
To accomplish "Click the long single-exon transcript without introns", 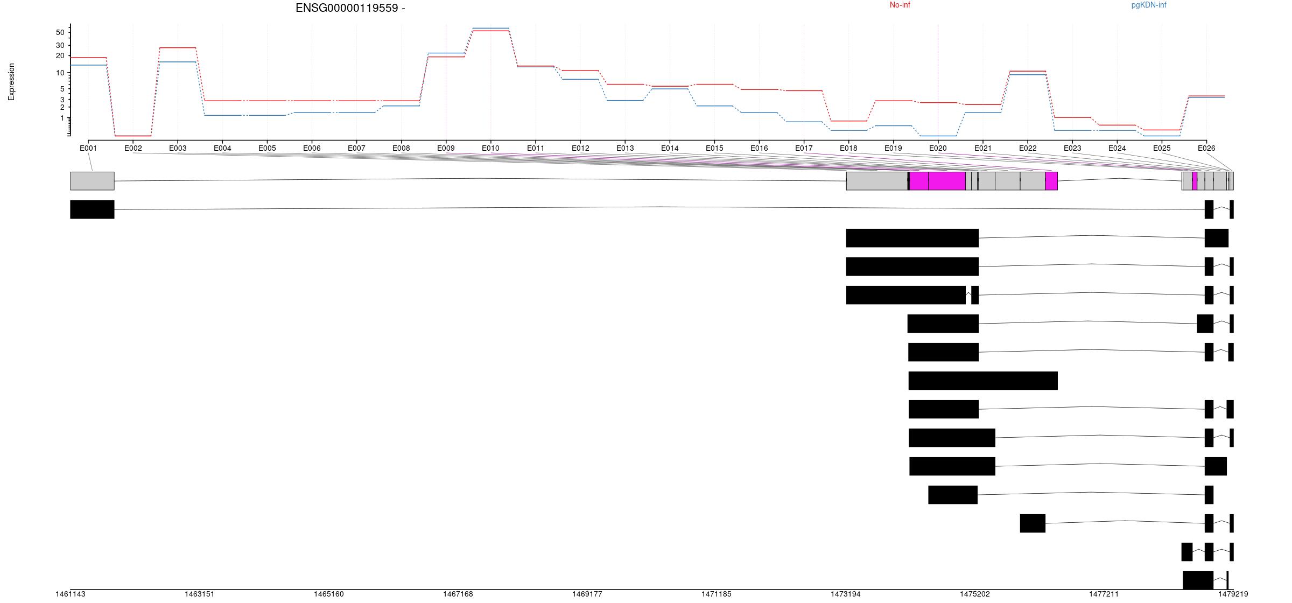I will tap(983, 381).
